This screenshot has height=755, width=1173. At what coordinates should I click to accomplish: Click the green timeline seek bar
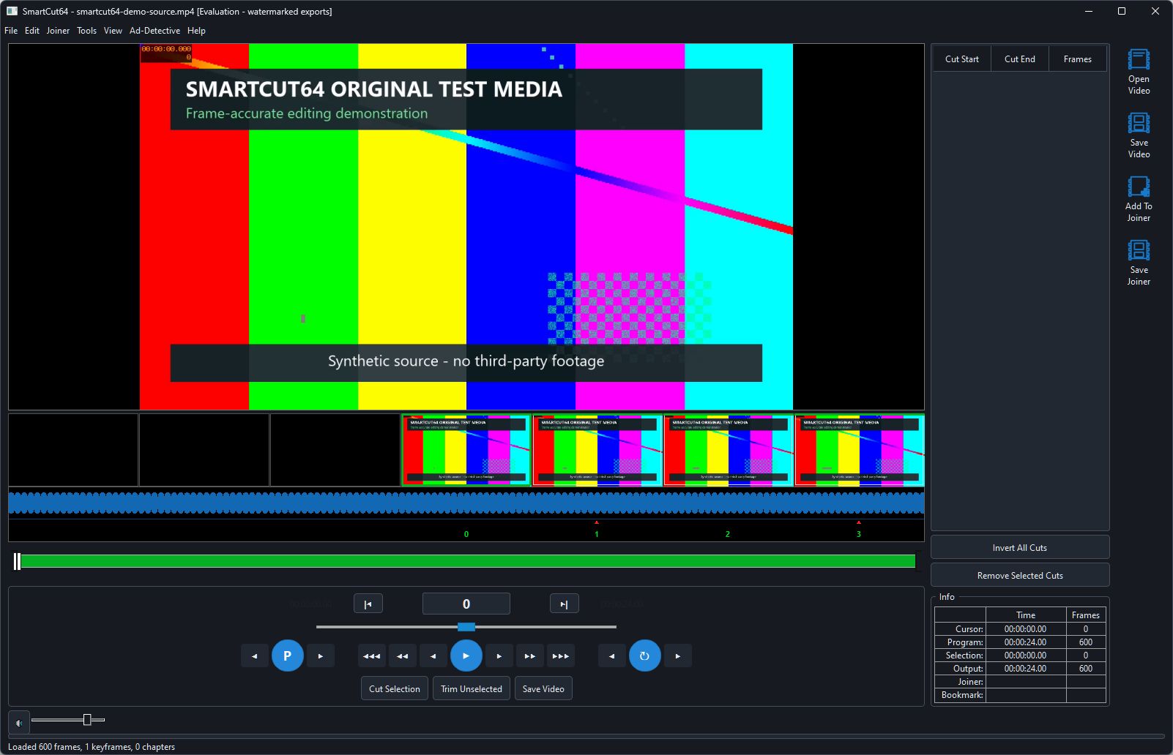[x=468, y=561]
